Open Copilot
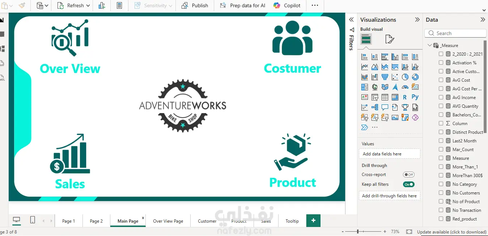The image size is (488, 236). click(x=287, y=5)
